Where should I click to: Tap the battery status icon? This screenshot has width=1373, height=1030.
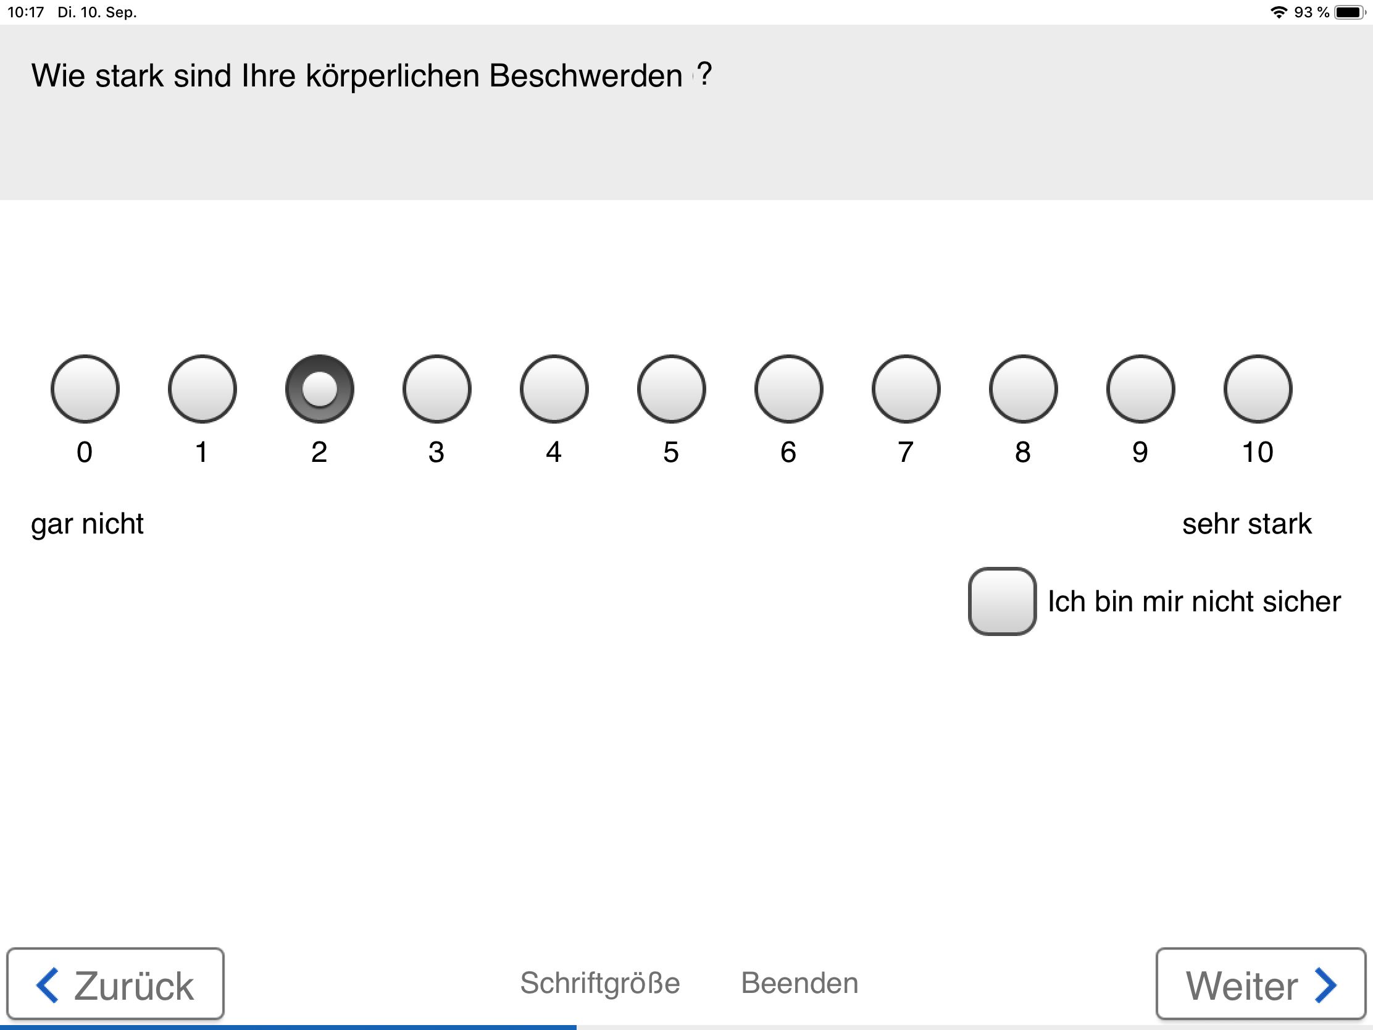click(1350, 12)
